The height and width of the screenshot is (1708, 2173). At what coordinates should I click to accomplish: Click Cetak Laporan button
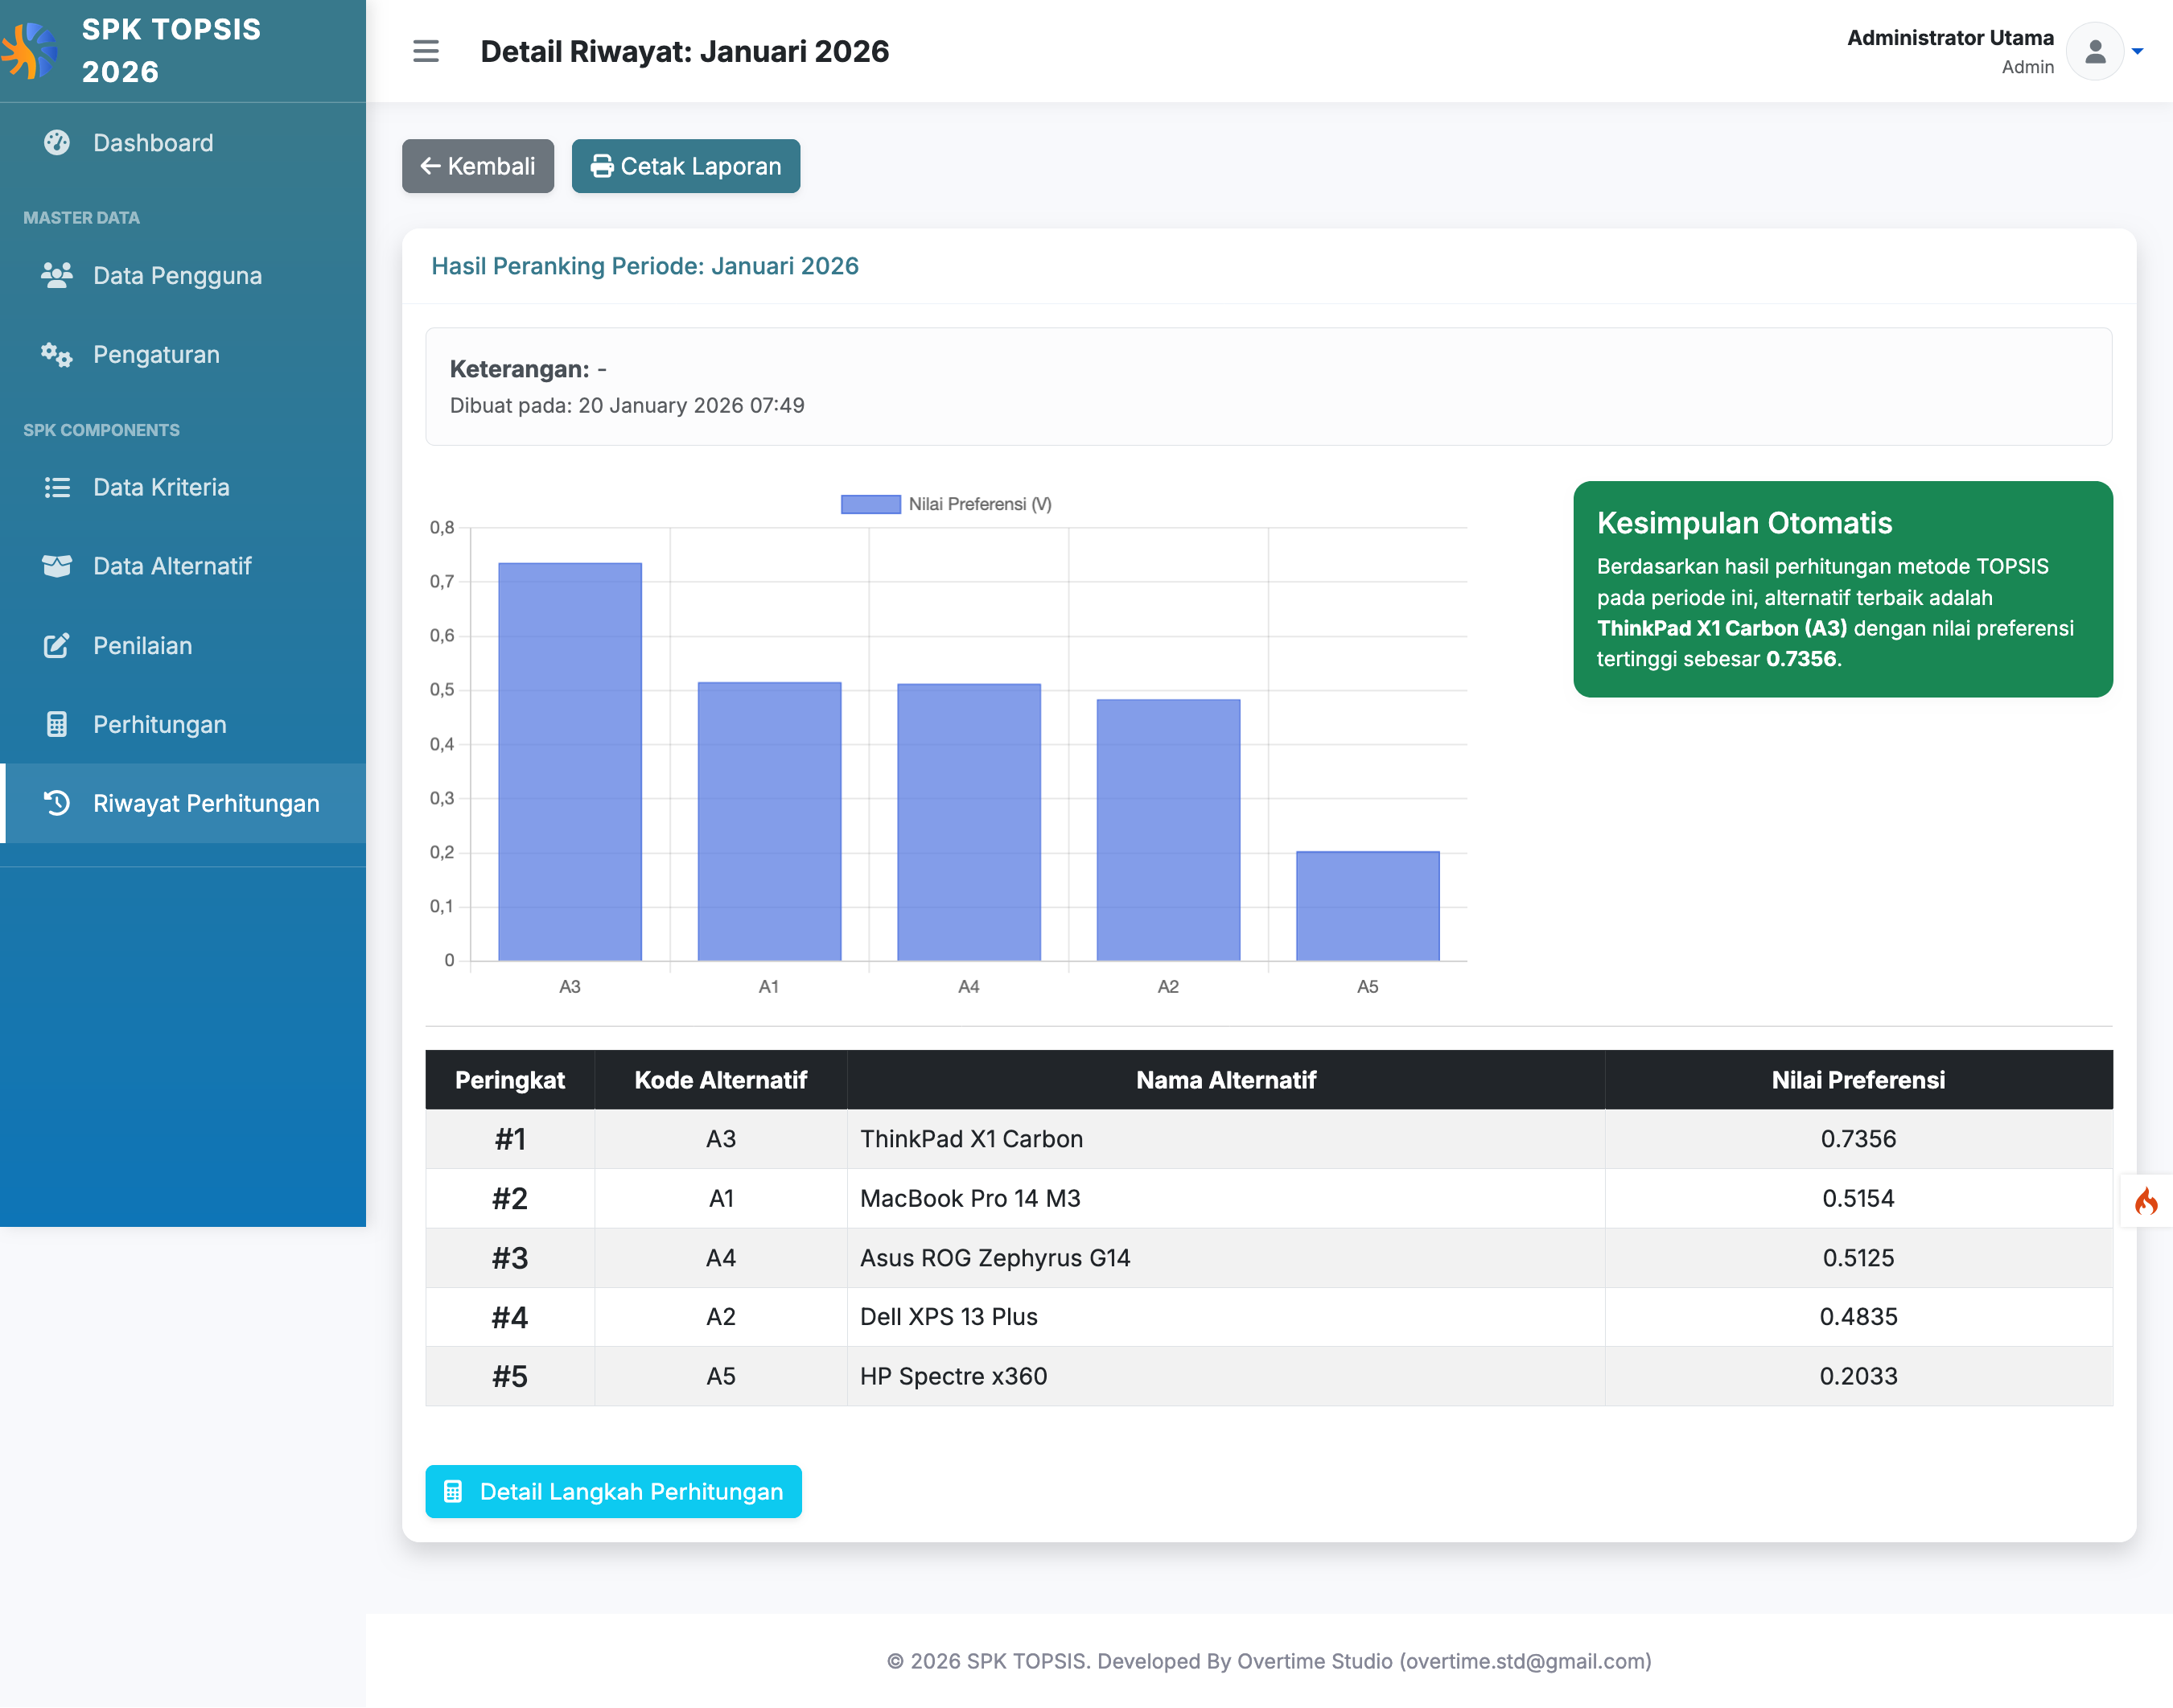coord(686,166)
